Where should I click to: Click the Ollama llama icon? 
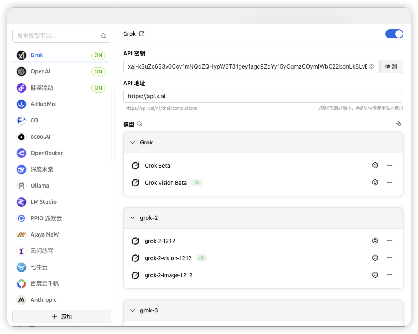point(21,186)
